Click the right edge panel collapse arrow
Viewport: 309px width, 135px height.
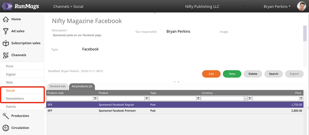point(308,108)
